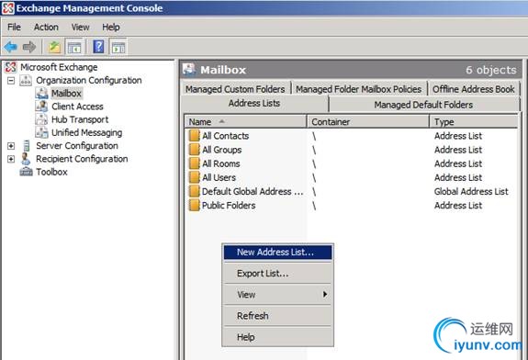Select Toolbox label in console tree
The image size is (528, 360).
click(x=51, y=172)
